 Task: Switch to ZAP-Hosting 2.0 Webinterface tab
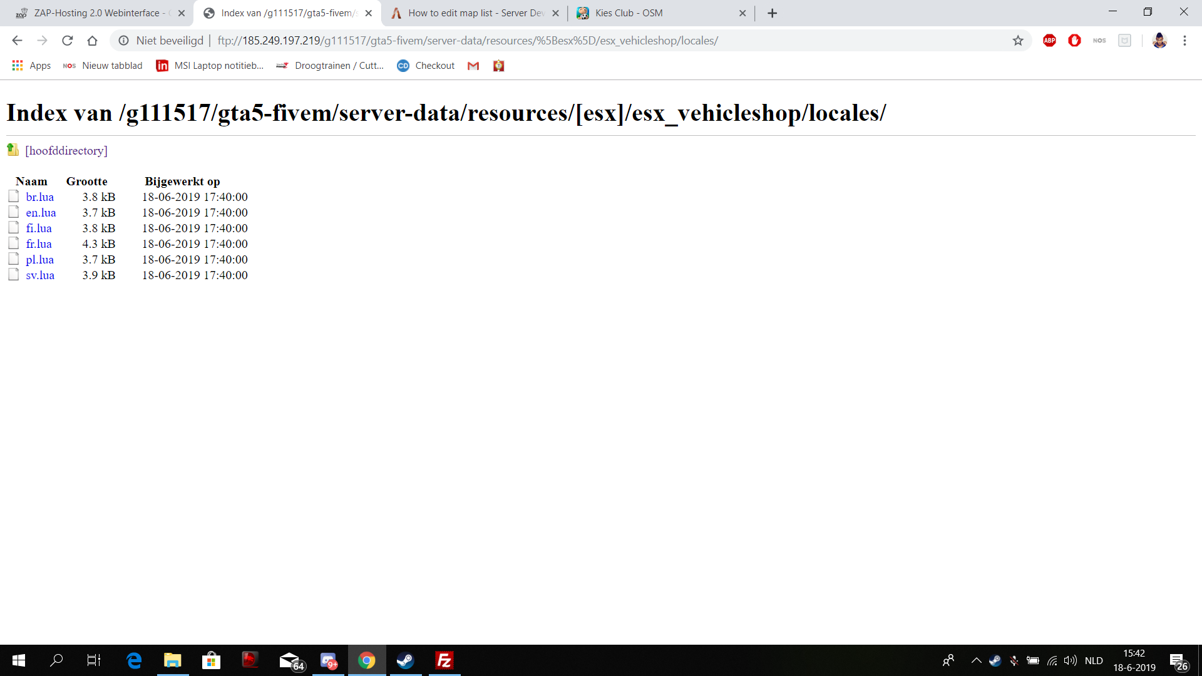[x=97, y=13]
